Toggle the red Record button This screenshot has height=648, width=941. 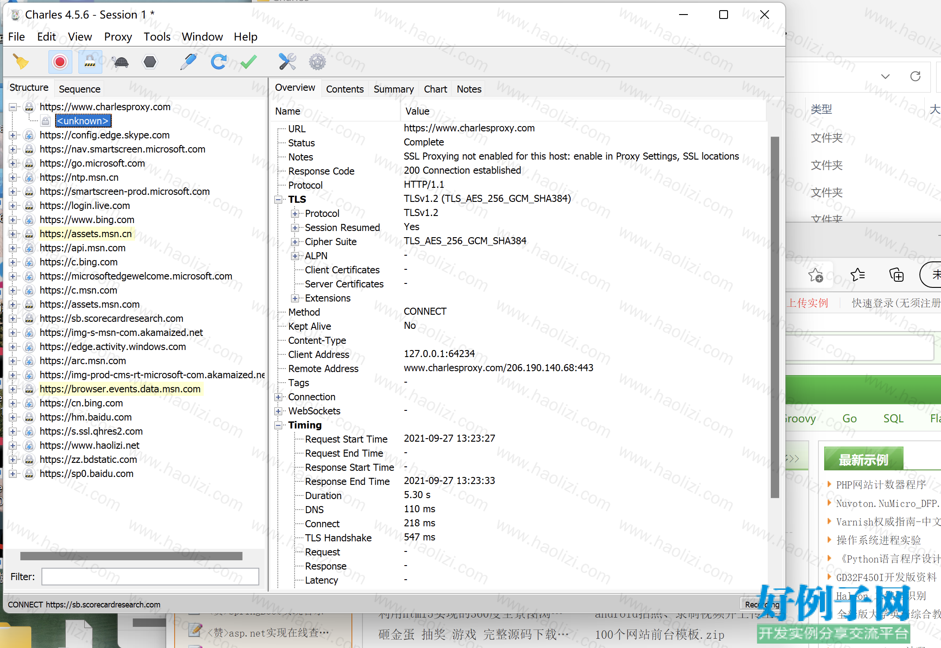pos(60,62)
